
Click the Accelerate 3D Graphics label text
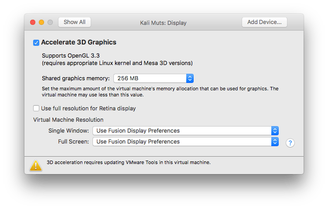tap(79, 43)
